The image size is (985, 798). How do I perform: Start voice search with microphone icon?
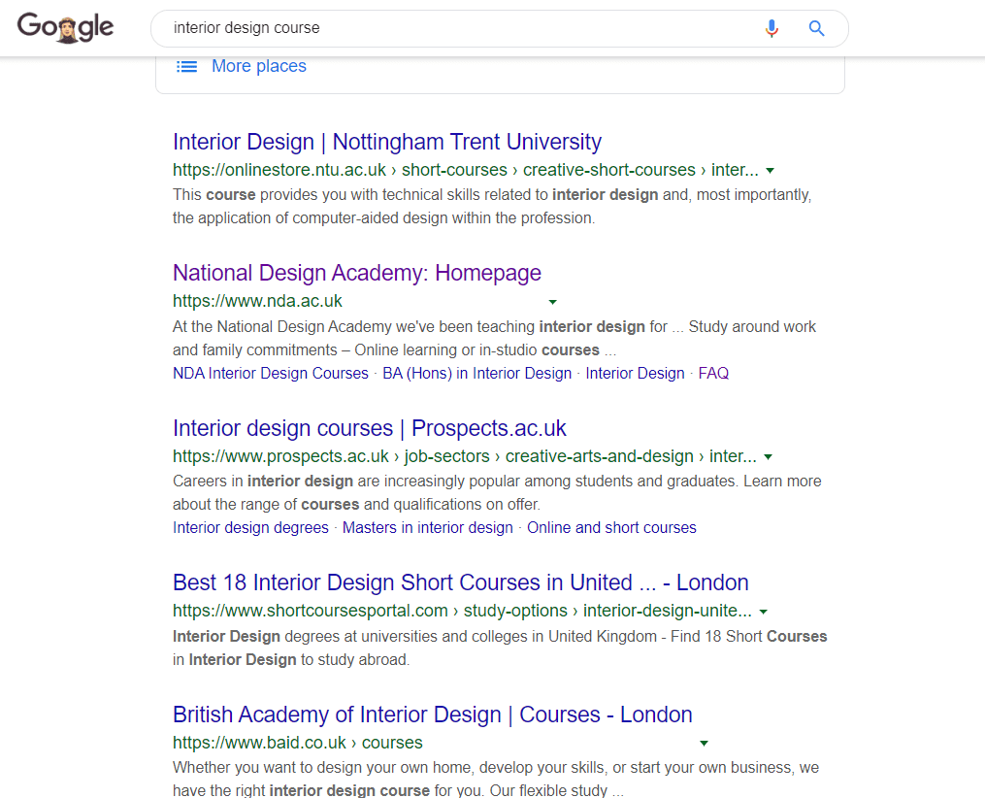(x=772, y=28)
